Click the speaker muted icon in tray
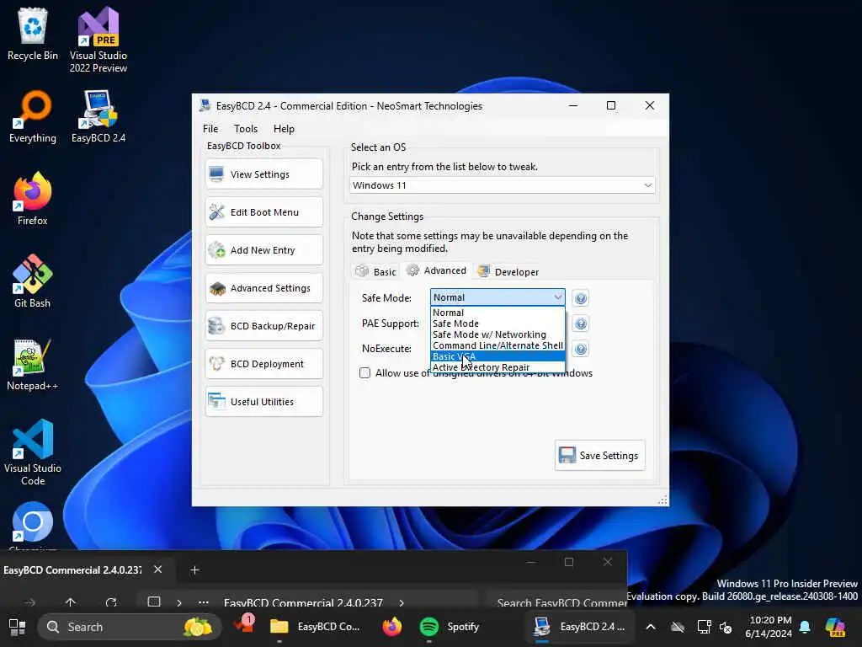The height and width of the screenshot is (647, 862). click(x=726, y=627)
